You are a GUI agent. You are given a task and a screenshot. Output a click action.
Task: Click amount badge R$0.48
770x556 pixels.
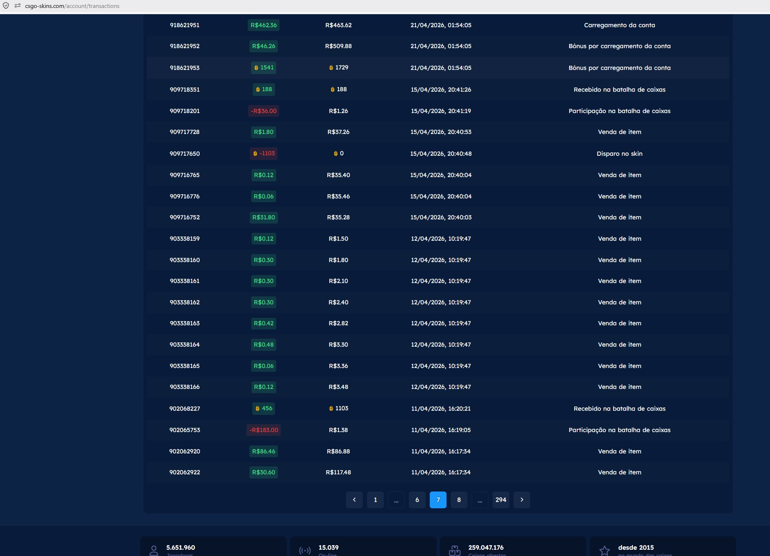coord(264,345)
